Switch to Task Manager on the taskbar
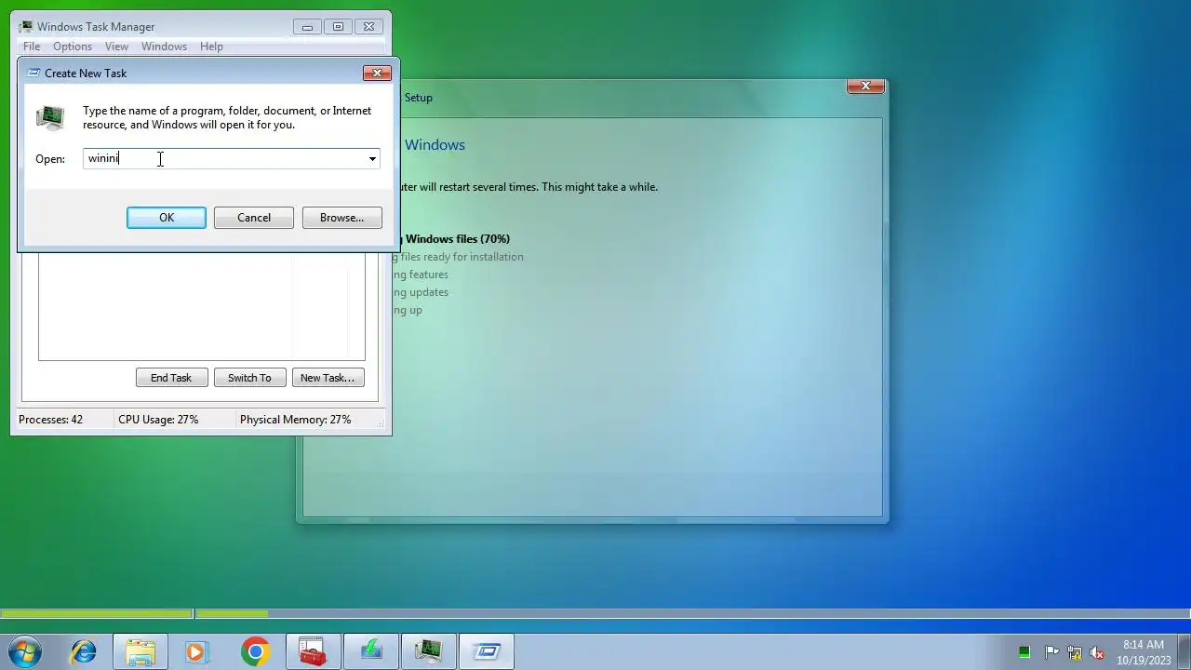This screenshot has height=670, width=1191. pos(428,651)
